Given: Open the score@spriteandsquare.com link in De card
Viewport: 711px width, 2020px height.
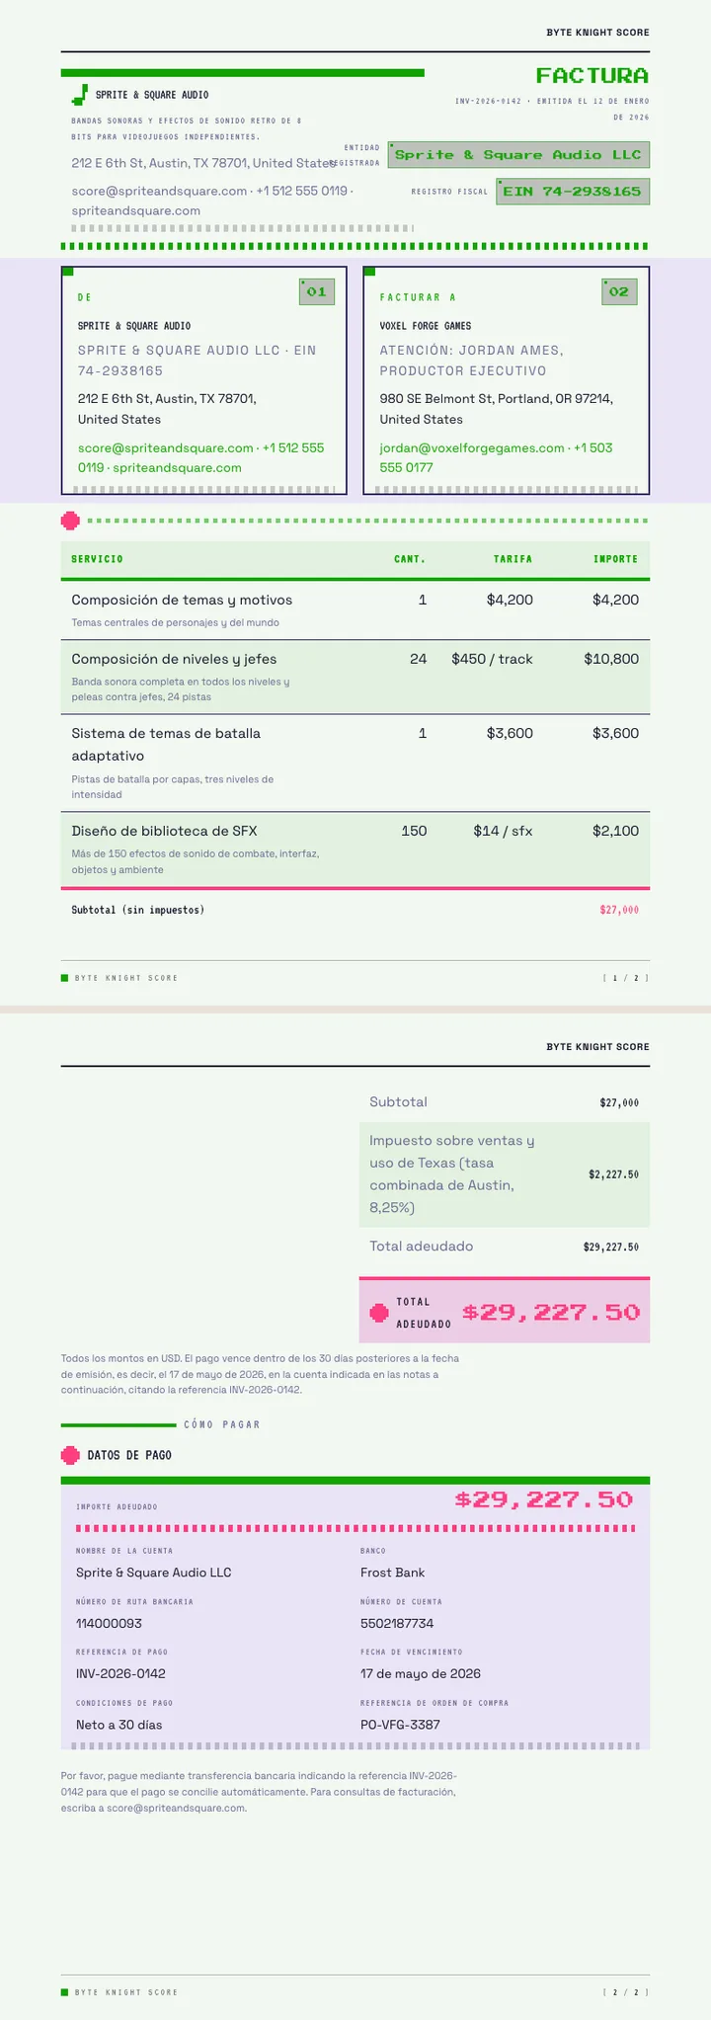Looking at the screenshot, I should tap(166, 447).
